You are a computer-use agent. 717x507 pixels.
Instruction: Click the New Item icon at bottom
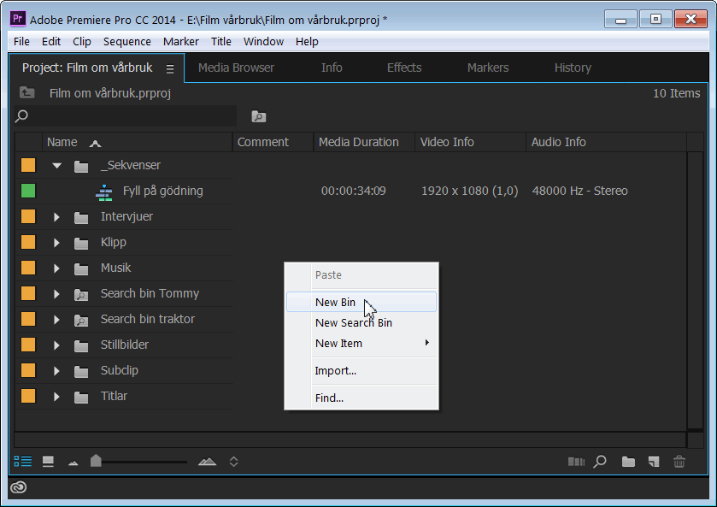(654, 462)
